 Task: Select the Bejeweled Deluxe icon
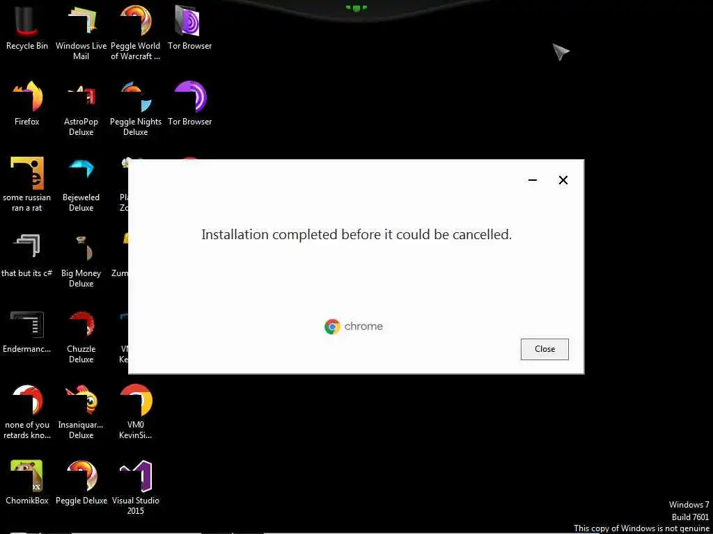pos(81,184)
